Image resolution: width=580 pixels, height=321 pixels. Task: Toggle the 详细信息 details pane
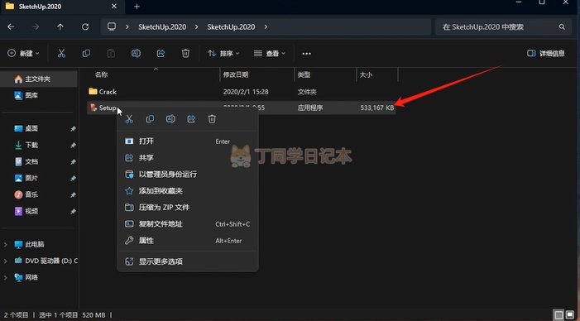545,54
